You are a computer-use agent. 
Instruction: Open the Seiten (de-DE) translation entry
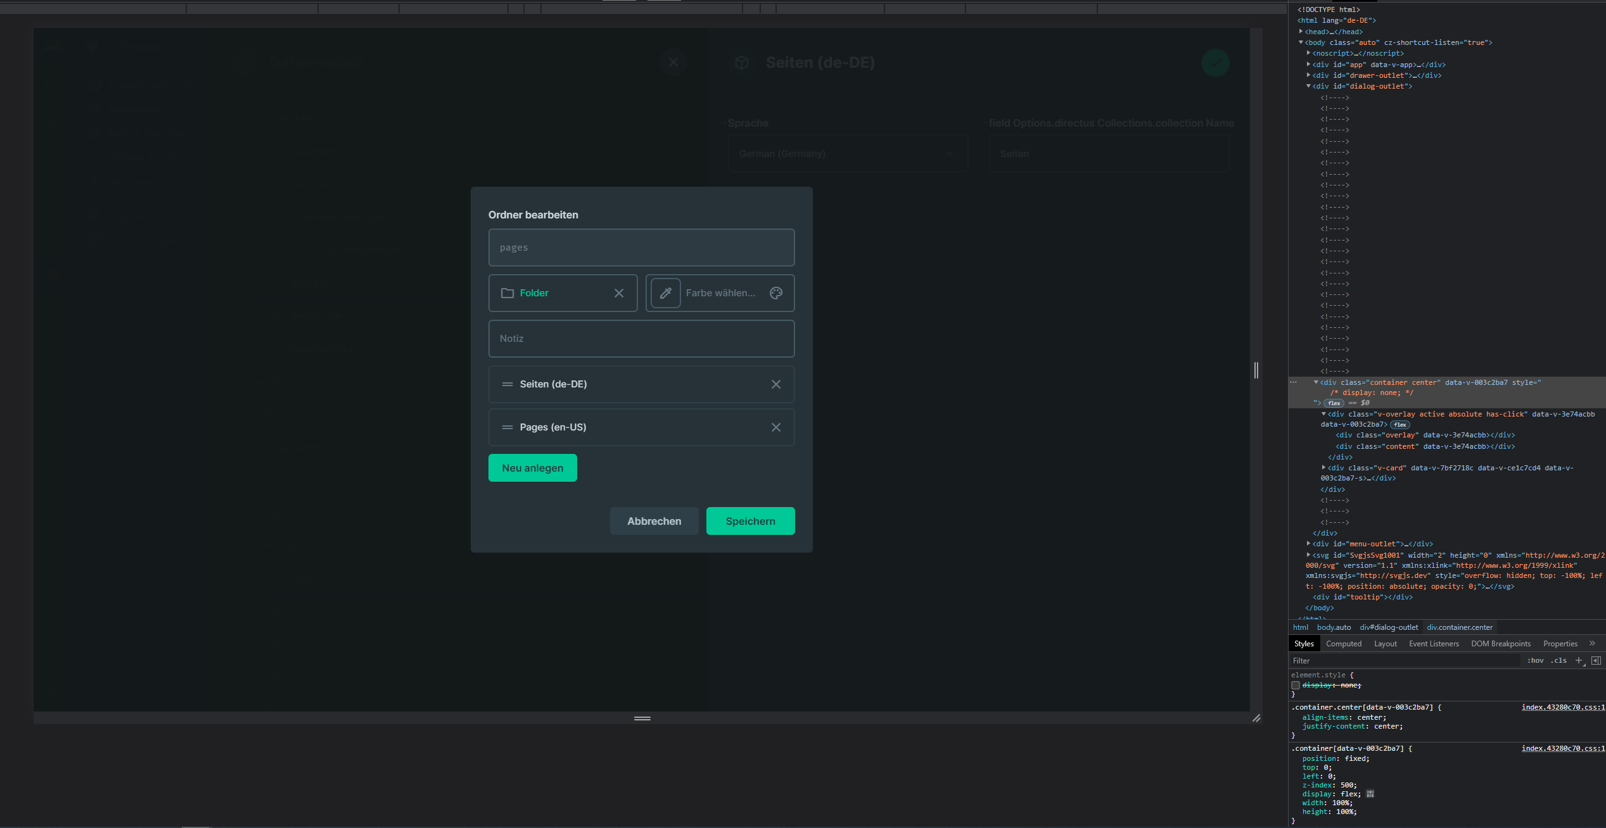(x=641, y=384)
